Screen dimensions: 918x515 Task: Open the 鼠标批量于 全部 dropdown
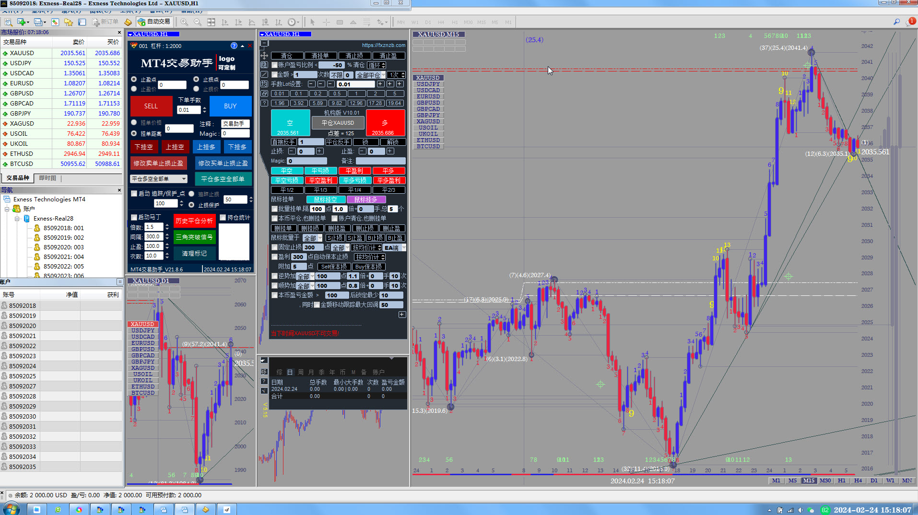[x=313, y=238]
